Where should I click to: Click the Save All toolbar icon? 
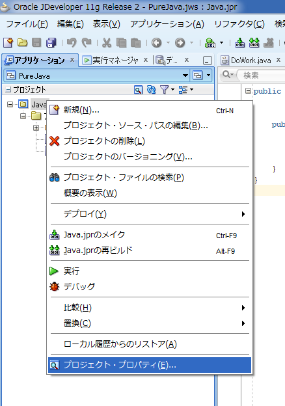click(51, 42)
